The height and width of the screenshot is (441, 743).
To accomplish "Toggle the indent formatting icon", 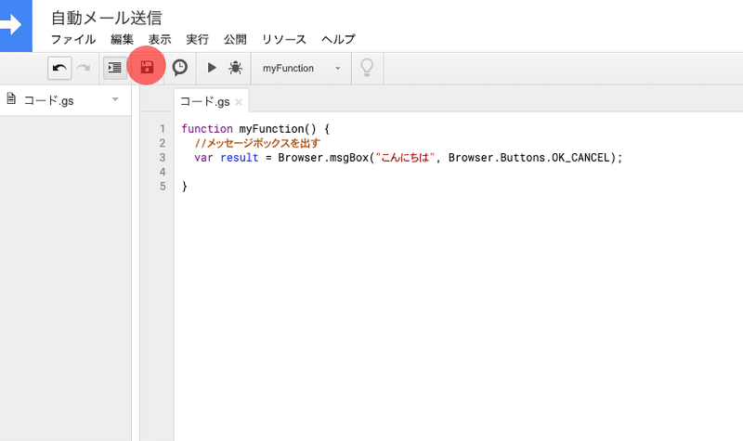I will click(114, 68).
